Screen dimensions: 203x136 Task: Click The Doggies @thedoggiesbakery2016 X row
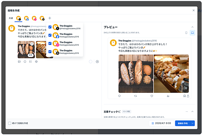coord(65,27)
